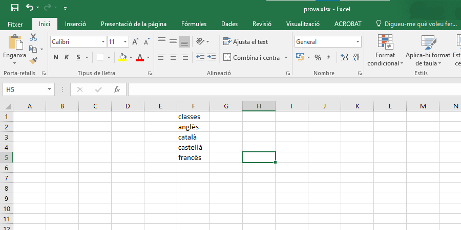
Task: Click the percent style icon
Action: [x=318, y=57]
